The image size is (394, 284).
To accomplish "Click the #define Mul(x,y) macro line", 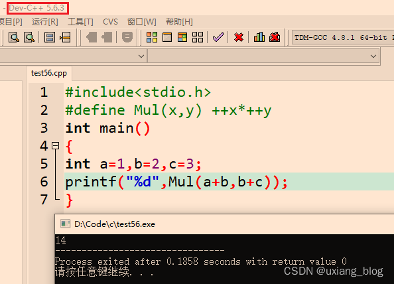I will point(168,110).
